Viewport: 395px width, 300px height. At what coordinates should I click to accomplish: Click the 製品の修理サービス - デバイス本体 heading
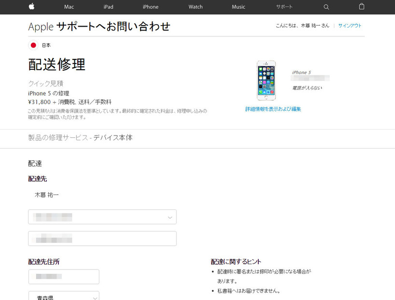pyautogui.click(x=80, y=137)
